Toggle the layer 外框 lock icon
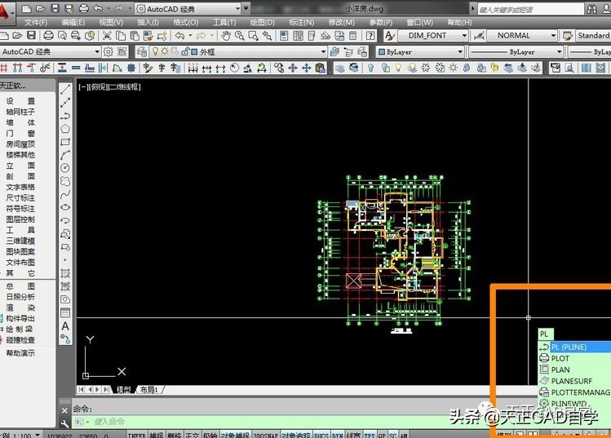Screen dimensions: 611x438 185,51
